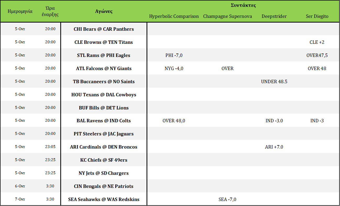This screenshot has height=206, width=340.
Task: Click the 'Ημερομηνία' column header
Action: pos(20,11)
